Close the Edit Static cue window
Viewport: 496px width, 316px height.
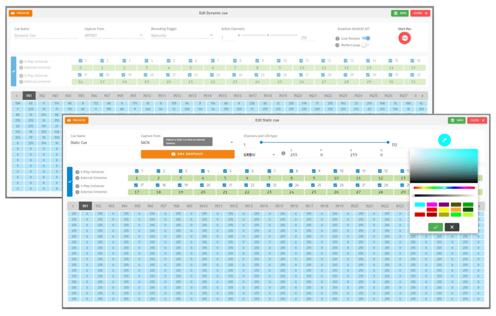477,121
